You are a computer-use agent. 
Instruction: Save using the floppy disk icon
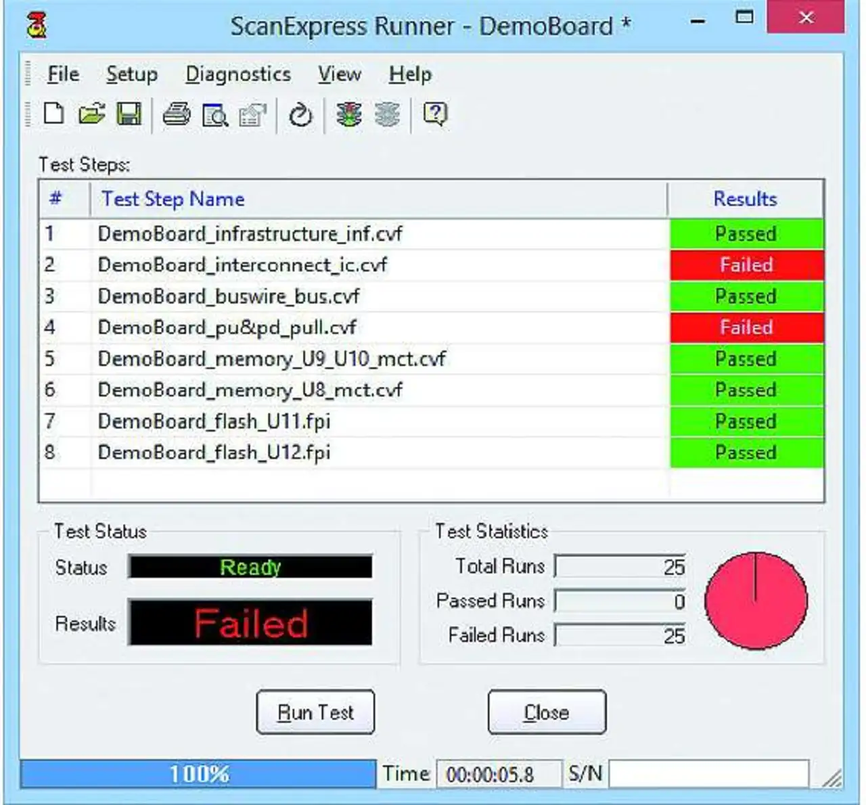[x=129, y=114]
